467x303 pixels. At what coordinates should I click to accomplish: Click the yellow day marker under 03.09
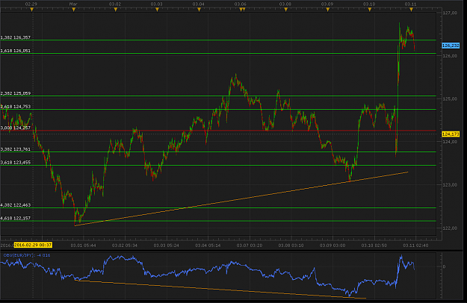tap(327, 10)
